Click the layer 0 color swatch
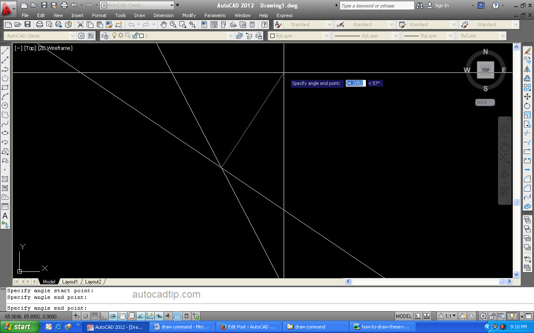534x333 pixels. coord(141,36)
